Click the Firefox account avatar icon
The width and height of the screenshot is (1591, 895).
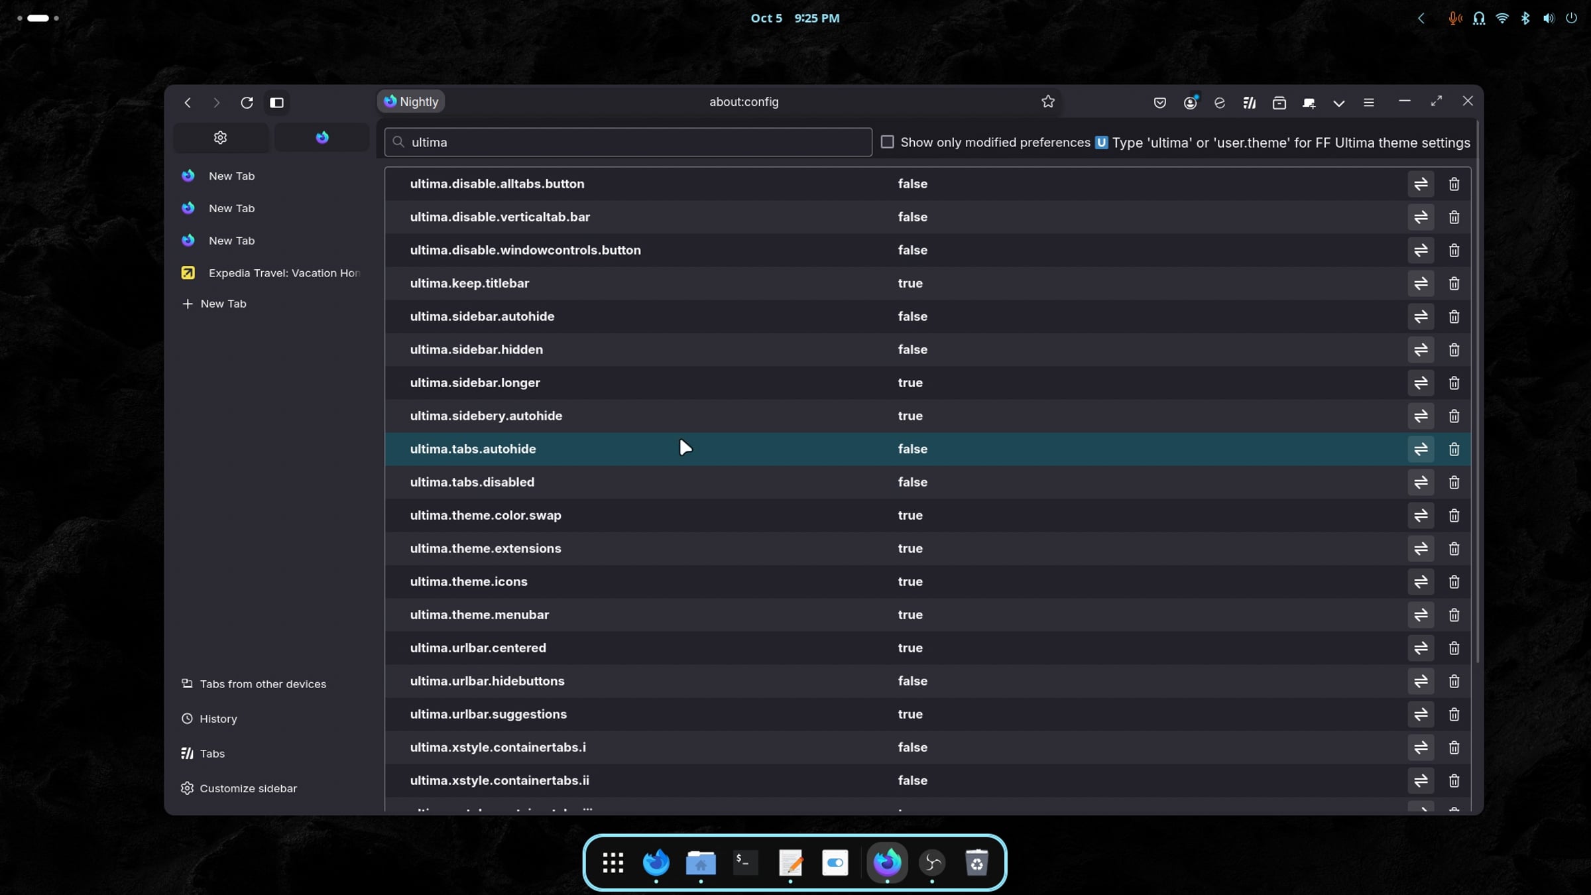[1190, 103]
